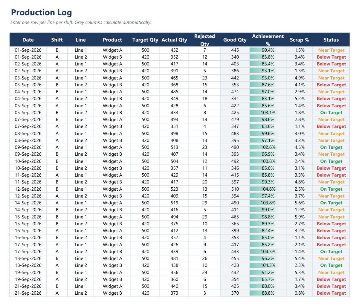Select Line 2 cell on 18-Sep-2026
The width and height of the screenshot is (359, 306).
point(81,265)
